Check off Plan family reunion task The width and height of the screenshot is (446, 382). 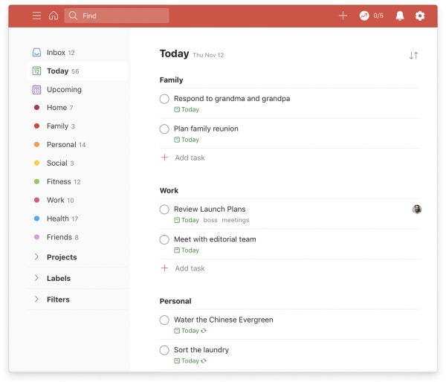[x=164, y=129]
